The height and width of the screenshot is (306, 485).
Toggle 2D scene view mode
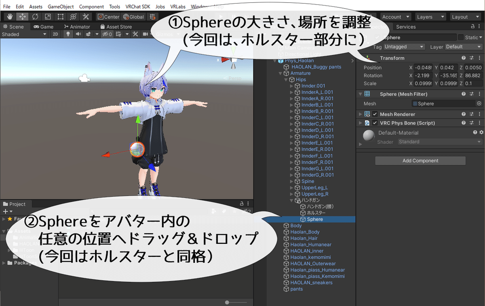(55, 34)
